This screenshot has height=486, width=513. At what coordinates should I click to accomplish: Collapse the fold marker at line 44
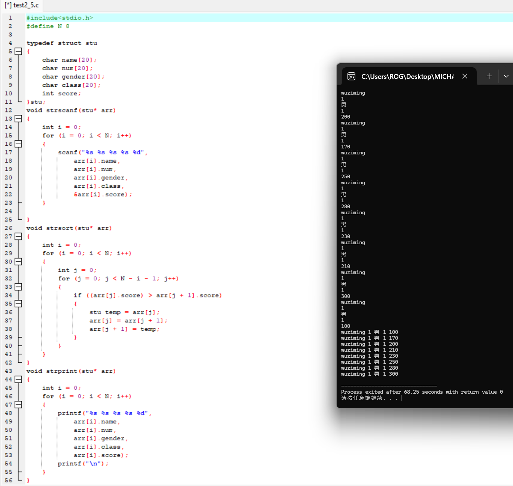tap(18, 379)
